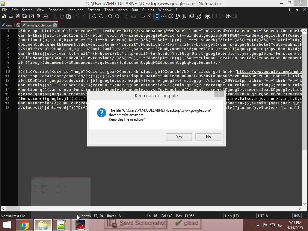Screen dimensions: 308x231
Task: Run macro multiple times fast-forward icon
Action: pyautogui.click(x=228, y=16)
